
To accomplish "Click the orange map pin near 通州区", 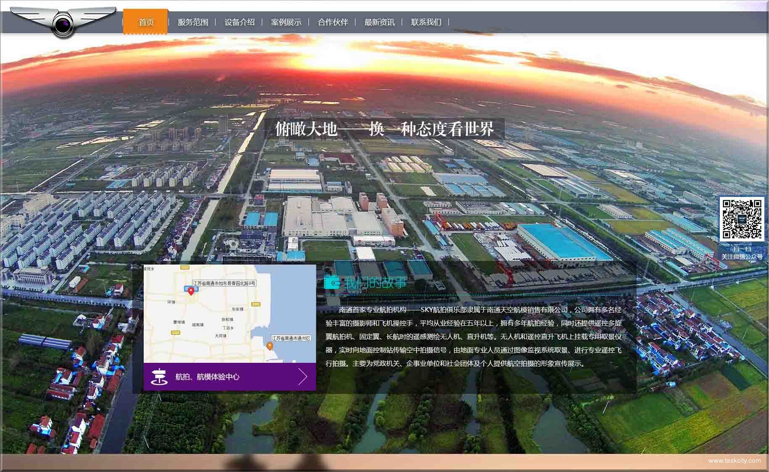I will pyautogui.click(x=270, y=346).
